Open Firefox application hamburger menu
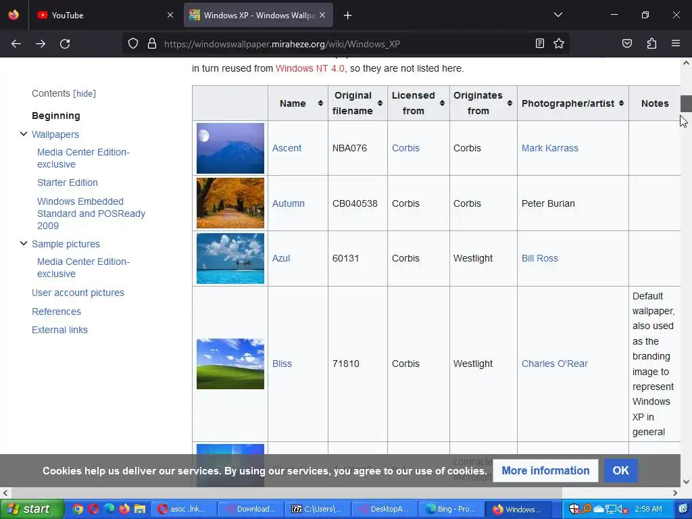This screenshot has height=519, width=692. click(x=676, y=43)
